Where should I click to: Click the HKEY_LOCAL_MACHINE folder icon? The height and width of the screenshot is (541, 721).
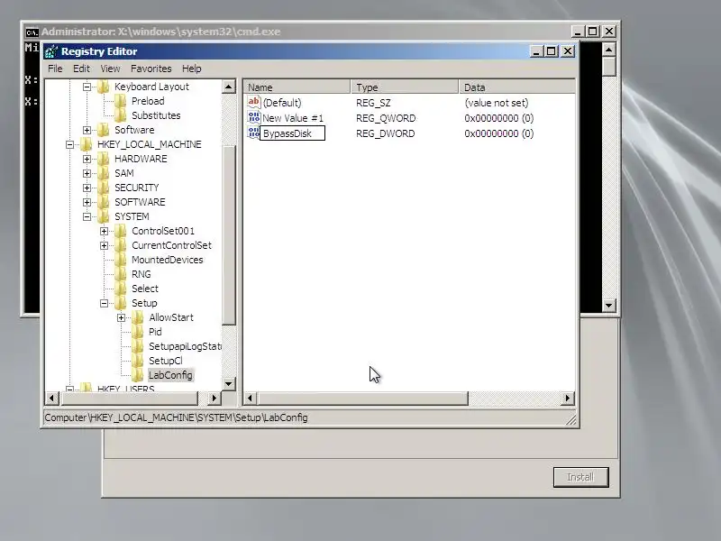[x=87, y=144]
